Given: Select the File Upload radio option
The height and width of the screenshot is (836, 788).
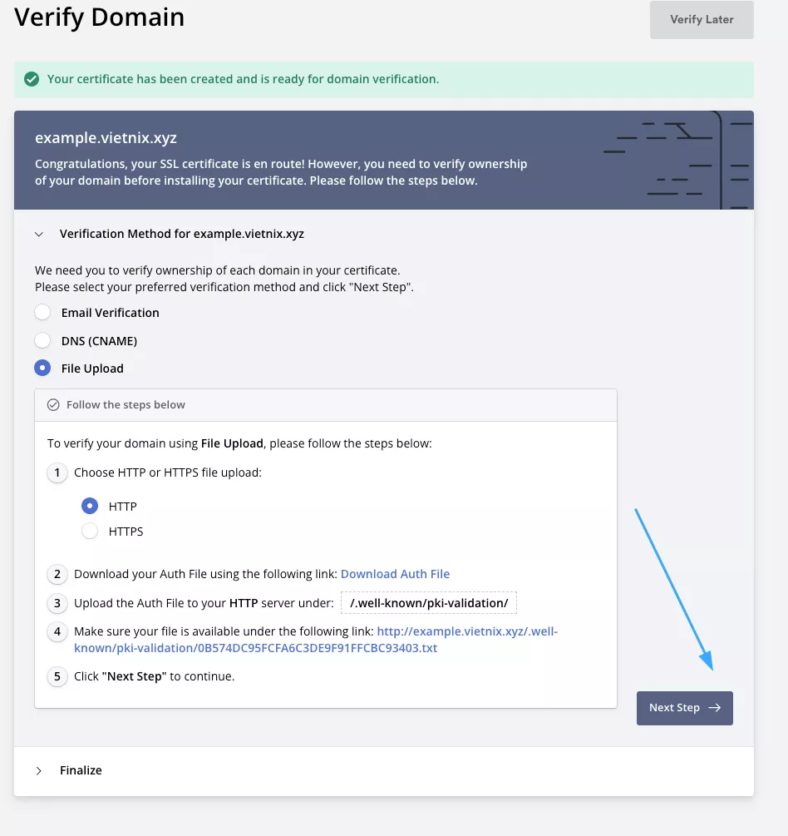Looking at the screenshot, I should pyautogui.click(x=42, y=368).
